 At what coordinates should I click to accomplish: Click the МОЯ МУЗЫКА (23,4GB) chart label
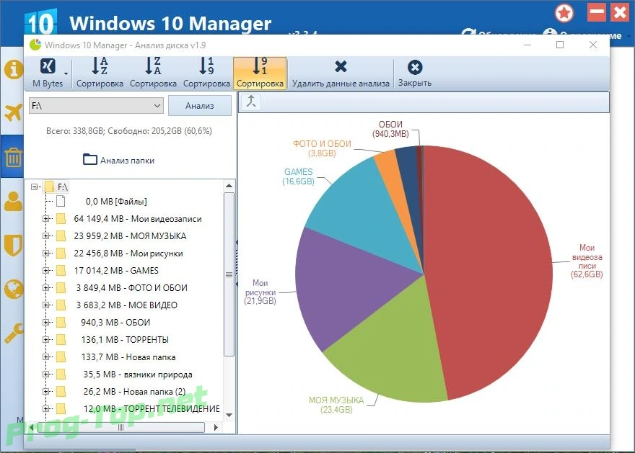[336, 405]
